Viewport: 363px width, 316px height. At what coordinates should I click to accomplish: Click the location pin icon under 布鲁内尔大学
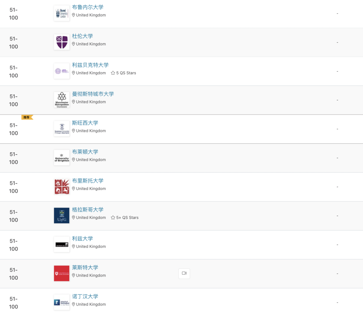(x=73, y=15)
